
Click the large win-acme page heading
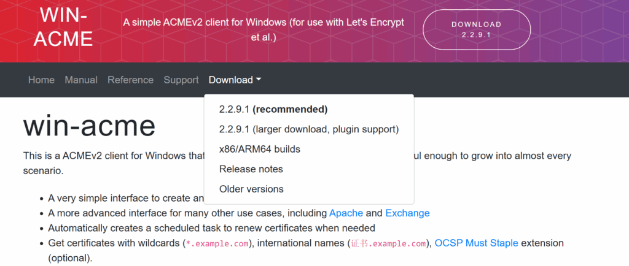pos(89,125)
